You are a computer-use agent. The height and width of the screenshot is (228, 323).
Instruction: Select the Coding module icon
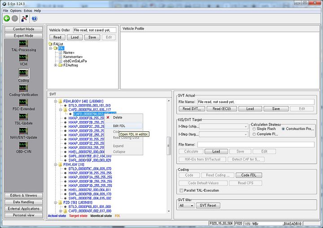(x=23, y=73)
